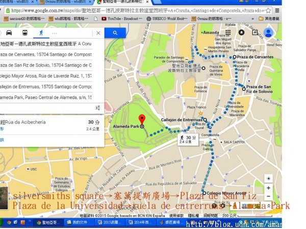Click Praza de San Fiz de Solovio marker
This screenshot has height=229, width=306.
click(244, 89)
